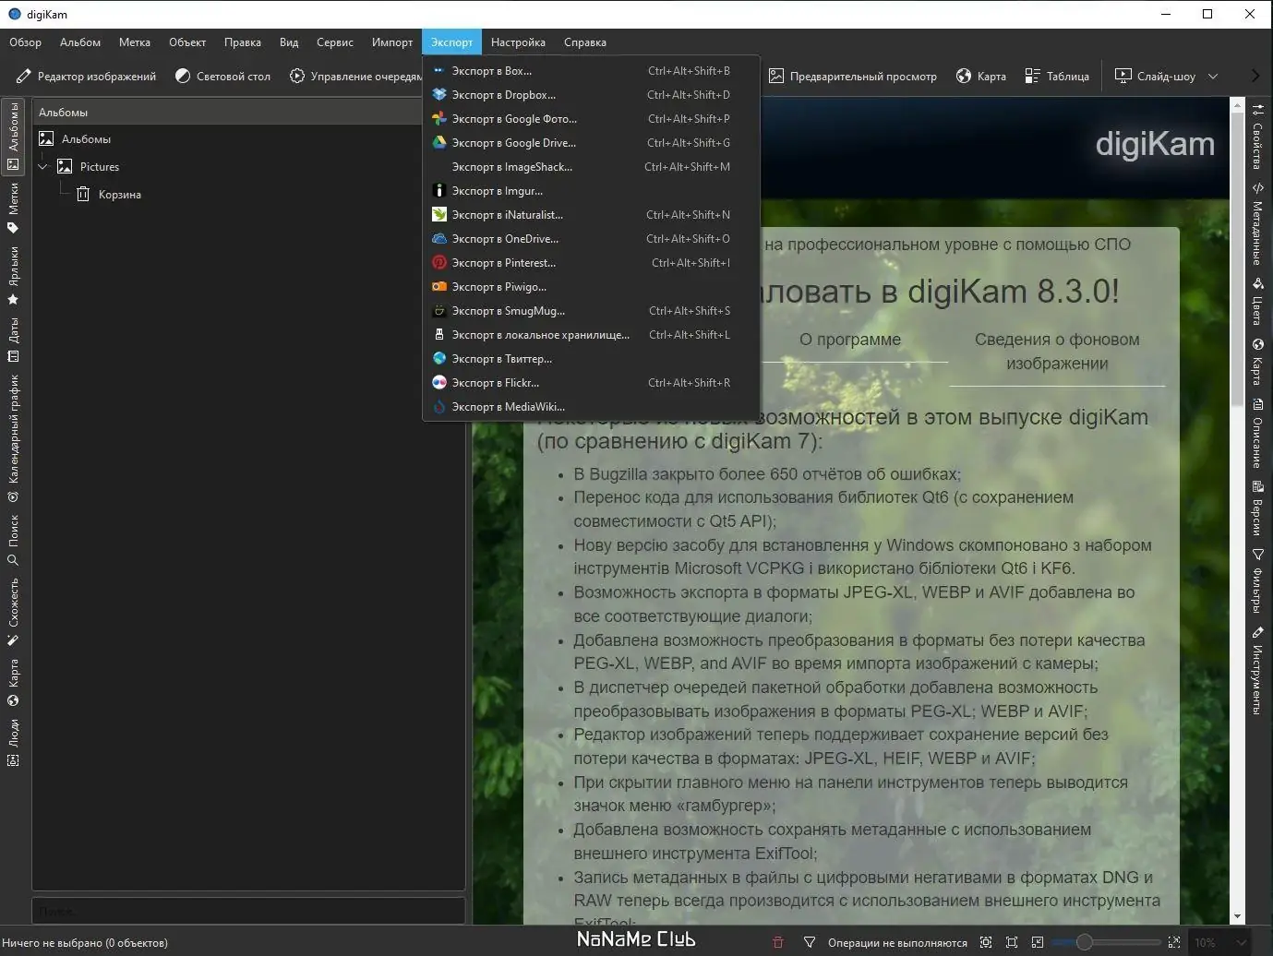Open the Сервис menu
The image size is (1273, 956).
[x=335, y=42]
